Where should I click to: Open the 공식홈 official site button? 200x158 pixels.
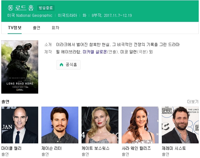tap(68, 65)
